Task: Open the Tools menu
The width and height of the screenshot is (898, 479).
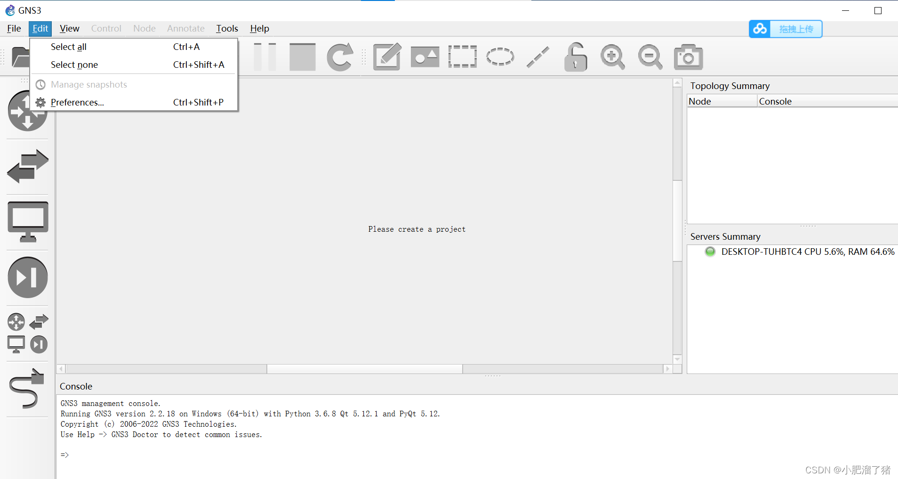Action: click(x=227, y=28)
